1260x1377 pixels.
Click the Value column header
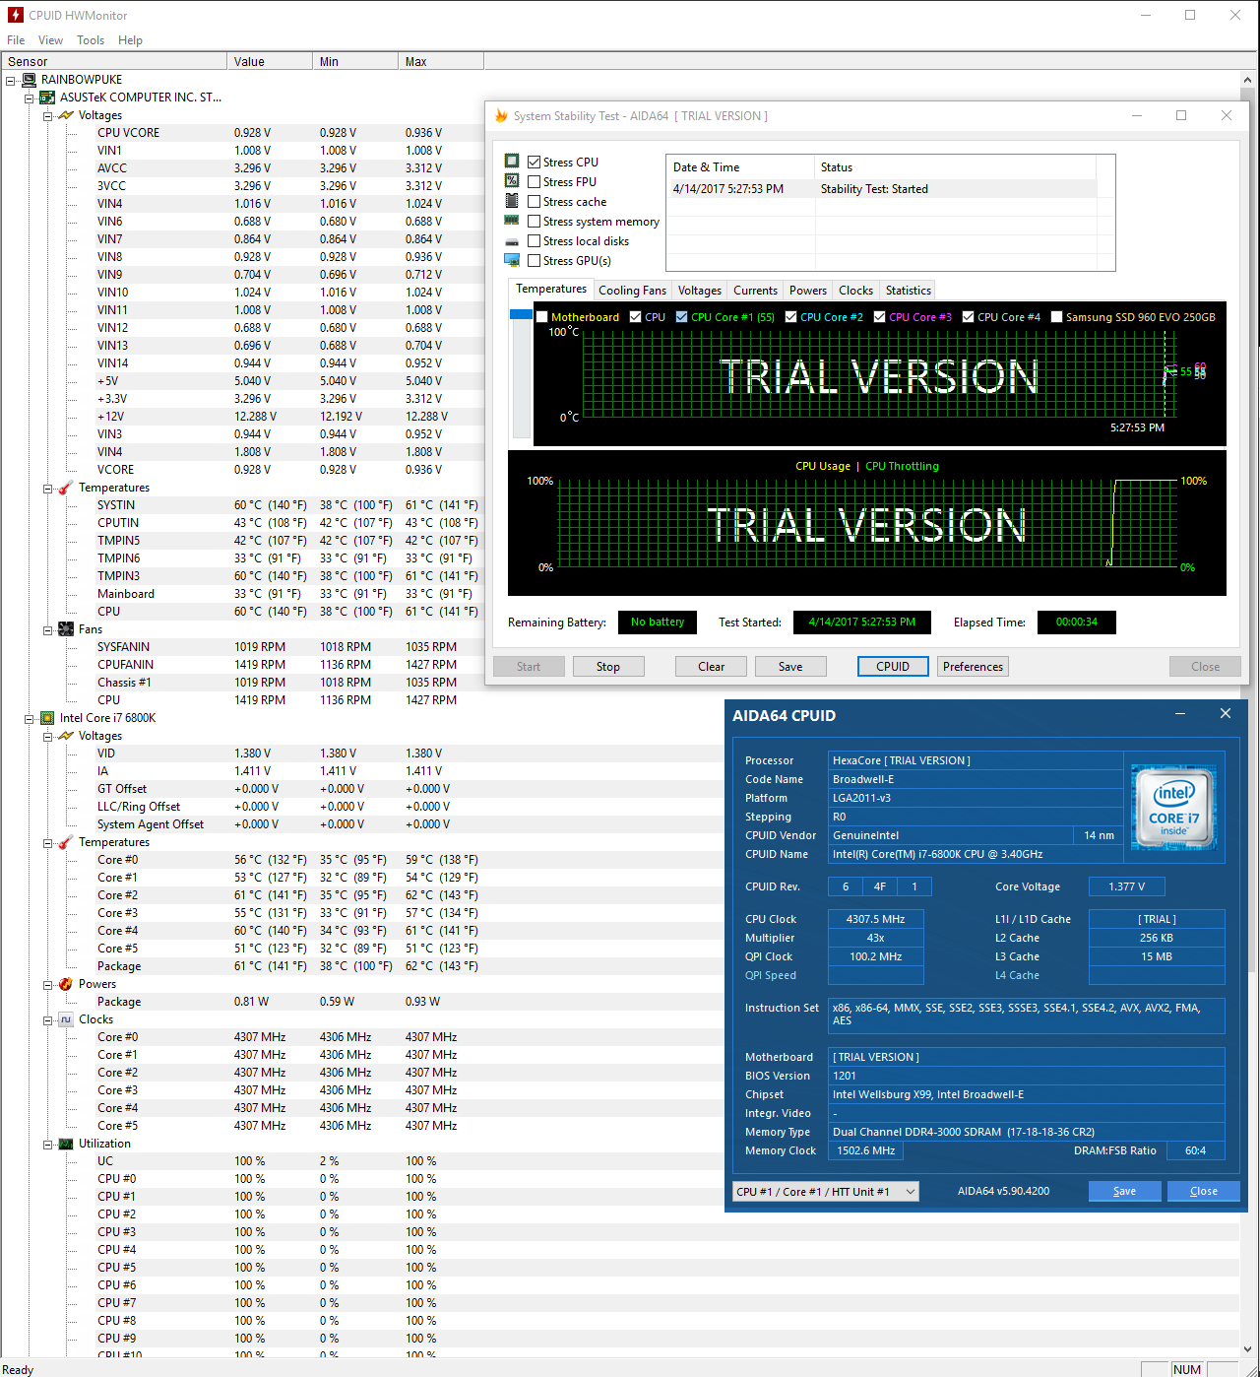click(x=269, y=61)
